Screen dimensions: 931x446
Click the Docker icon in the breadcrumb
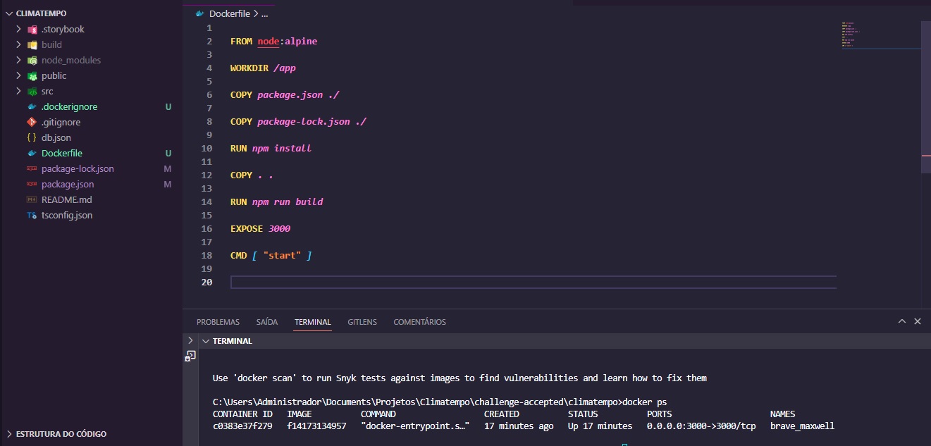[201, 13]
